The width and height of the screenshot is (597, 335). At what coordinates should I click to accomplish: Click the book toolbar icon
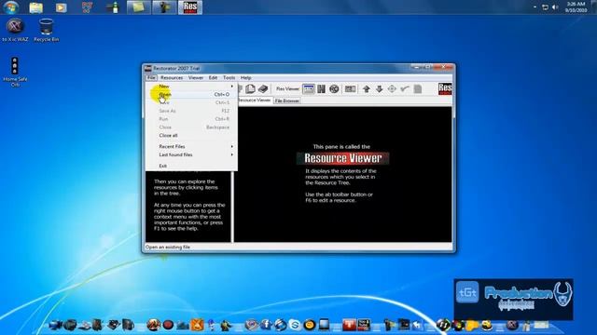pyautogui.click(x=263, y=89)
